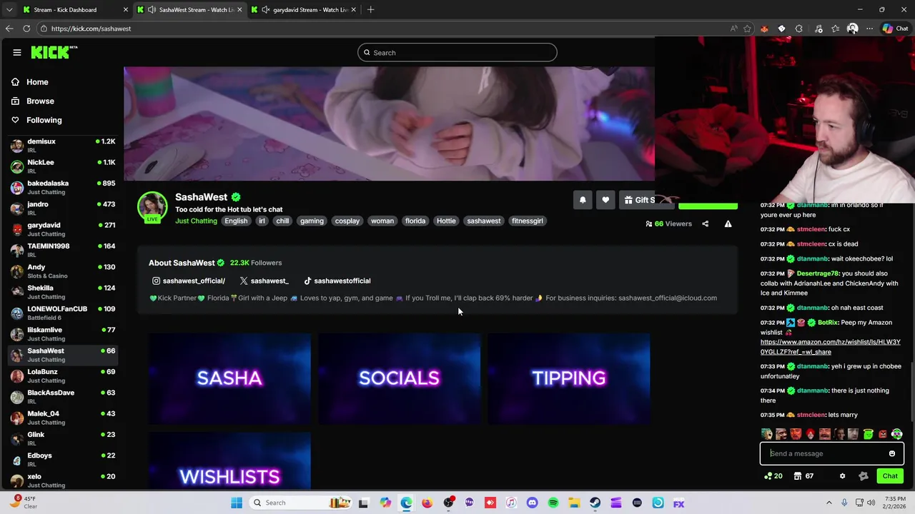Image resolution: width=915 pixels, height=514 pixels.
Task: Open the browser Read Aloud icon
Action: pos(733,29)
